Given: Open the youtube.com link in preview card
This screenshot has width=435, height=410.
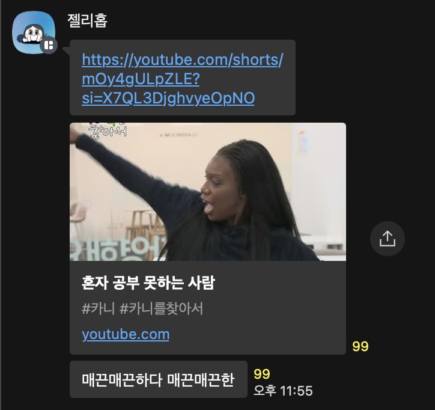Looking at the screenshot, I should coord(126,334).
